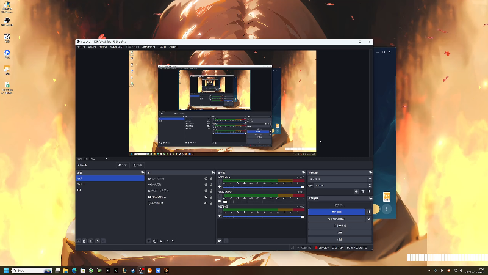Add a new scene with the plus icon
The width and height of the screenshot is (488, 275).
click(79, 241)
